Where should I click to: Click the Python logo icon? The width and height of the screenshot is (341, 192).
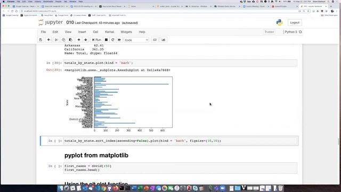coord(279,22)
